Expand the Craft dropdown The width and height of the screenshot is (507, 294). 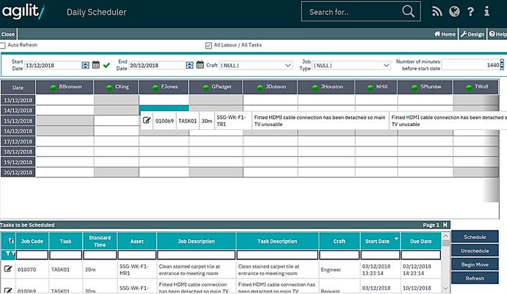(x=287, y=65)
